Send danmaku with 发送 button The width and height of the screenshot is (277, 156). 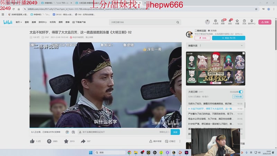(x=175, y=132)
